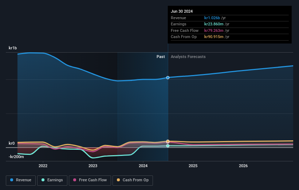299x190 pixels.
Task: Click the Analysts Forecasts label
Action: 188,57
